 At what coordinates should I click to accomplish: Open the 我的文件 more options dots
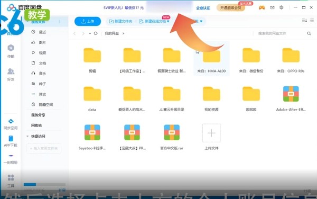pos(59,22)
